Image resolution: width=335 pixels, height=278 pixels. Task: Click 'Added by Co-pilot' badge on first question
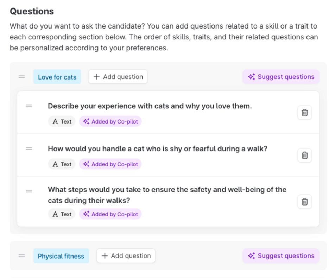[x=110, y=121]
